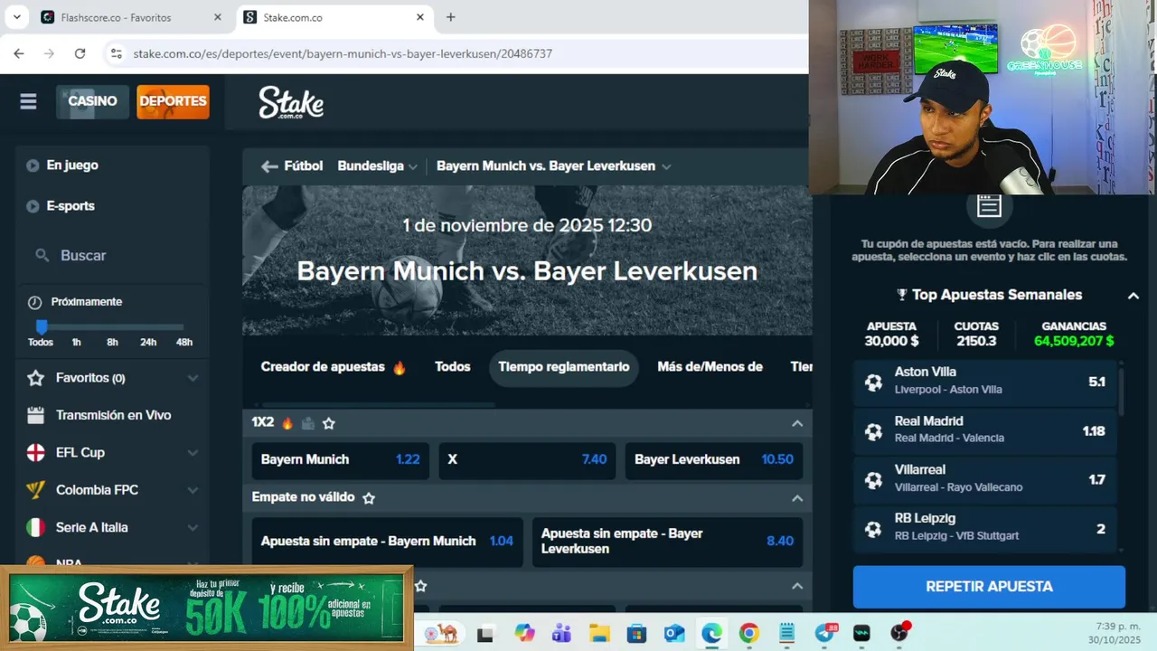The image size is (1157, 651).
Task: Click the EFL Cup England flag icon
Action: coord(36,452)
